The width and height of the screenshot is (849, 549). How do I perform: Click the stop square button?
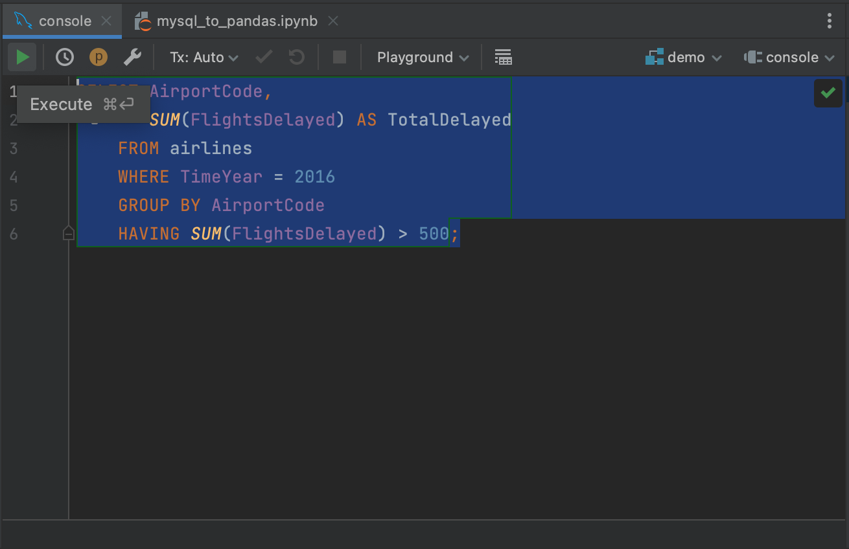tap(340, 57)
